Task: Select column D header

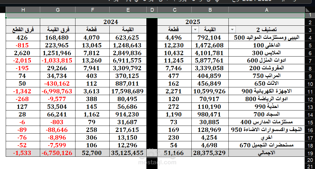Action: coord(152,10)
